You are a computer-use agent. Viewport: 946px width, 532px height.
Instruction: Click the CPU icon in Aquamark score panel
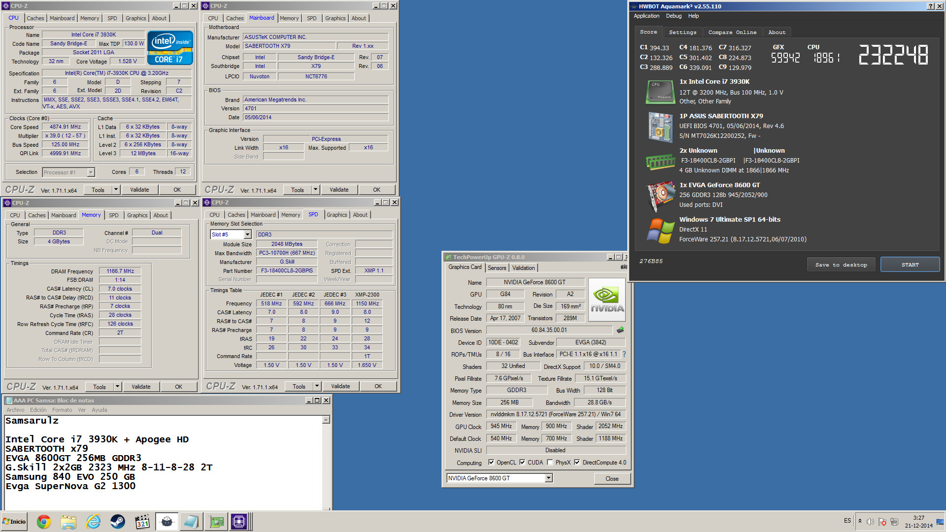click(x=660, y=92)
